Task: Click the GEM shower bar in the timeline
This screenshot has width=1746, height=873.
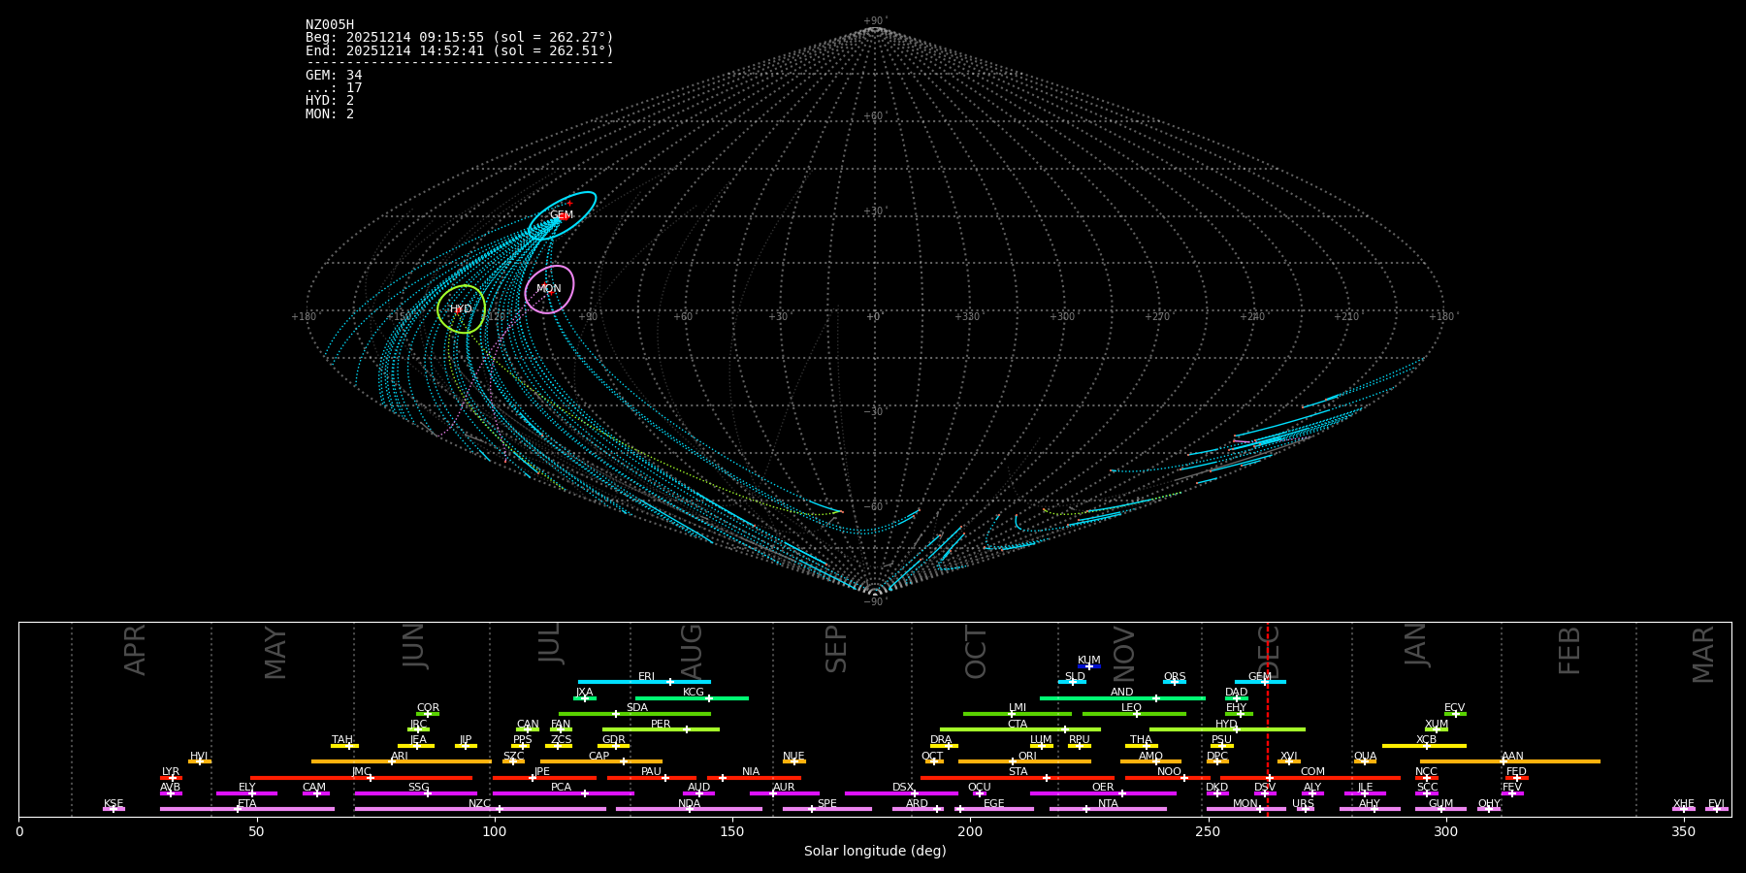Action: click(x=1260, y=682)
